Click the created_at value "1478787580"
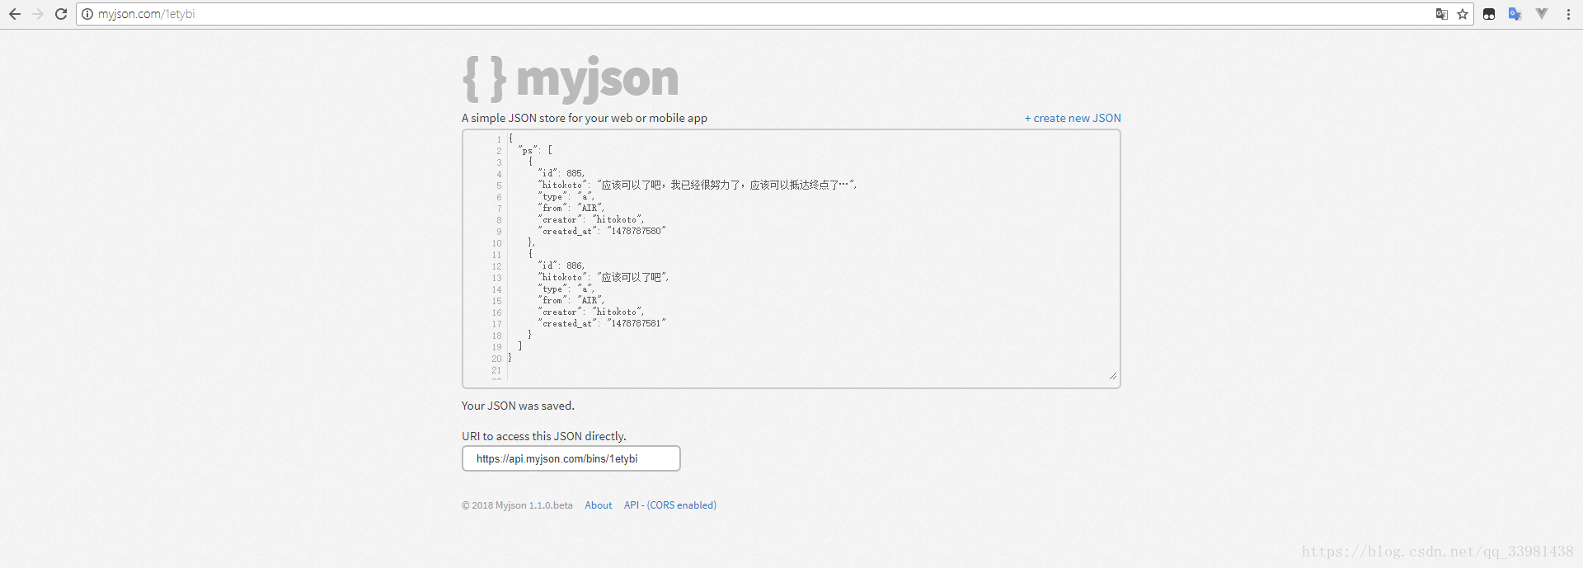 coord(636,231)
